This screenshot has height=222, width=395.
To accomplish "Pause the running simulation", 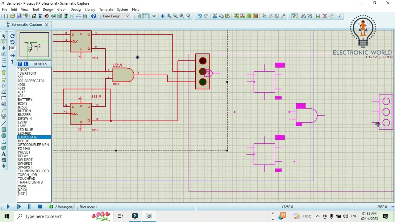I will pyautogui.click(x=29, y=207).
